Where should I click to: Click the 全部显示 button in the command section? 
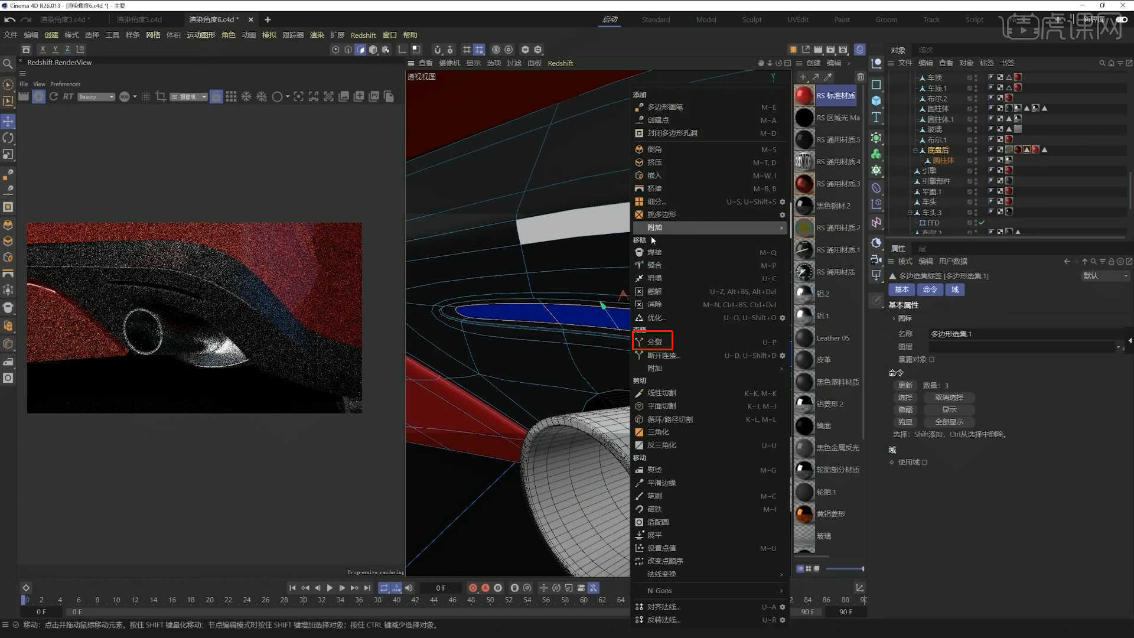(x=949, y=421)
